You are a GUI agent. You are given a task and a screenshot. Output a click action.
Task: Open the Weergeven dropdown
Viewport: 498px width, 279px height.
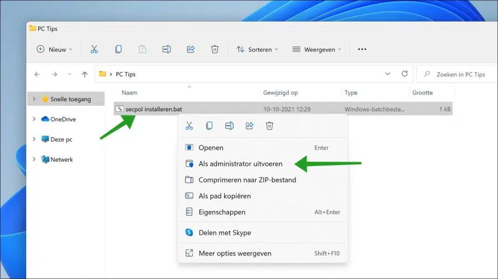pos(317,49)
